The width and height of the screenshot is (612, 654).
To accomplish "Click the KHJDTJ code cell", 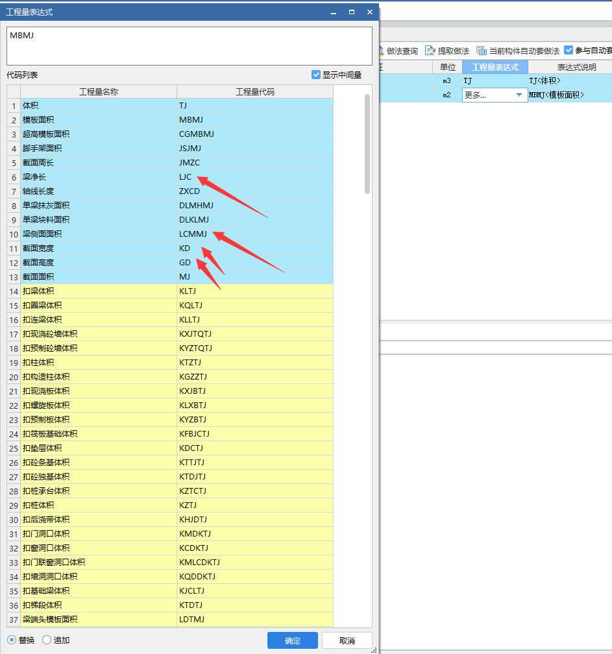I will 255,519.
